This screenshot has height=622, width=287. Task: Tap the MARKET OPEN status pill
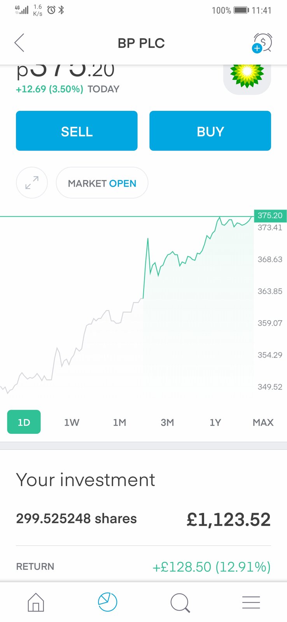click(102, 183)
